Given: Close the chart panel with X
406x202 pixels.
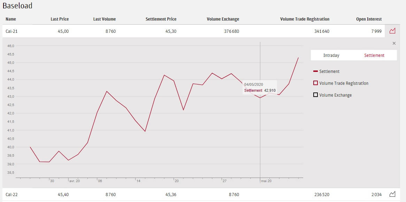Looking at the screenshot, I should click(x=394, y=43).
